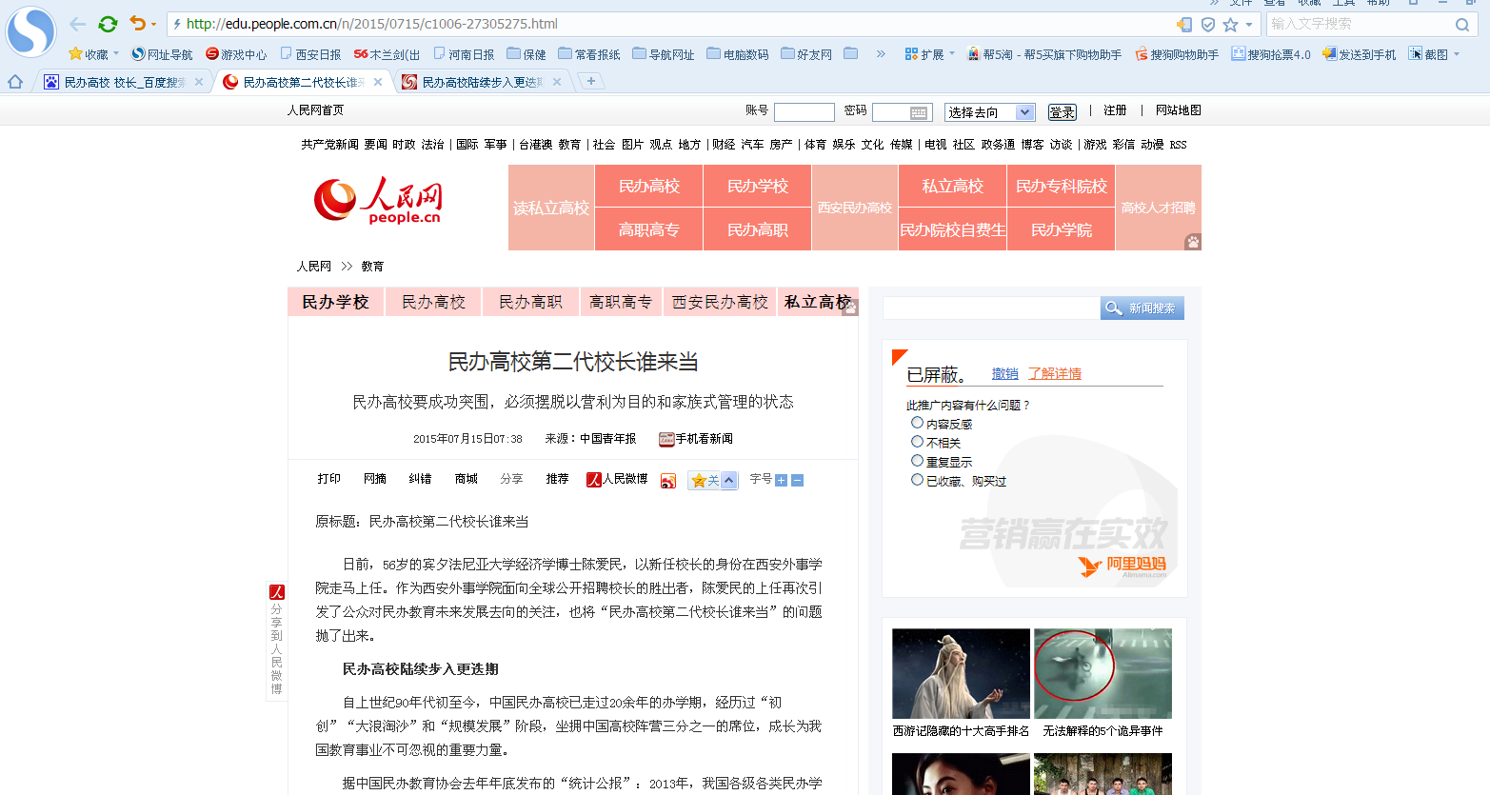
Task: Open the dropdown next to the bookmark star
Action: click(x=1249, y=25)
